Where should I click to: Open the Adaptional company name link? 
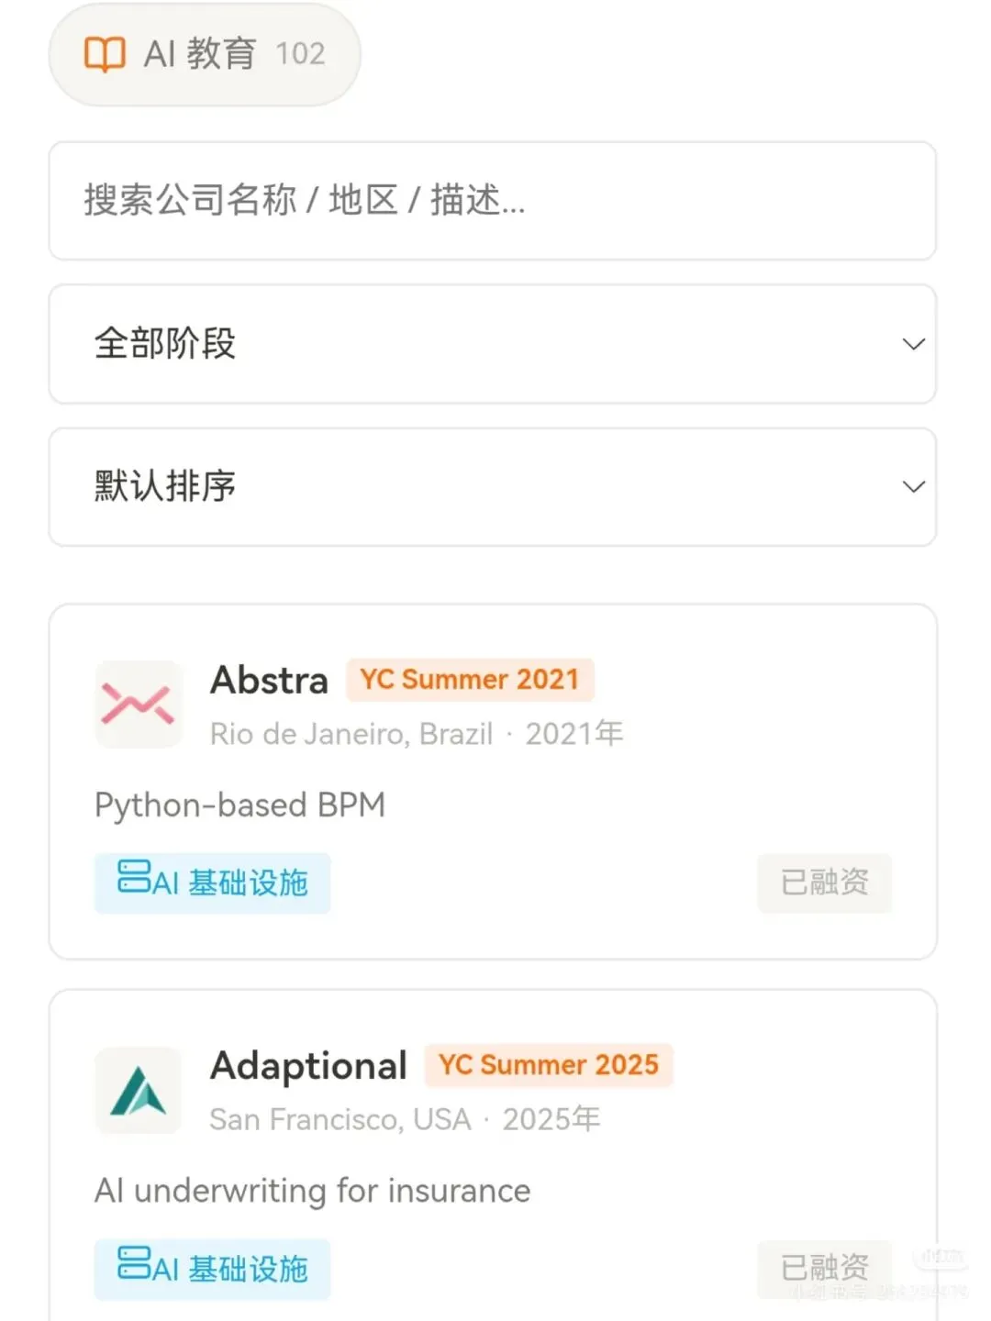(308, 1066)
